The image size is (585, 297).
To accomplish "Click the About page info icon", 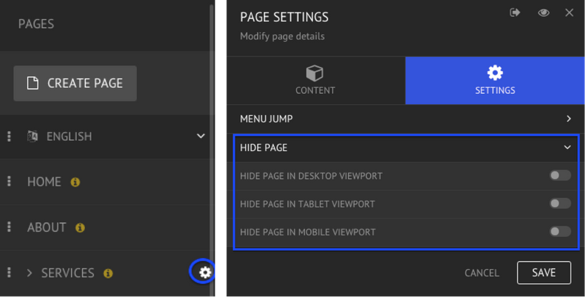I will (80, 227).
